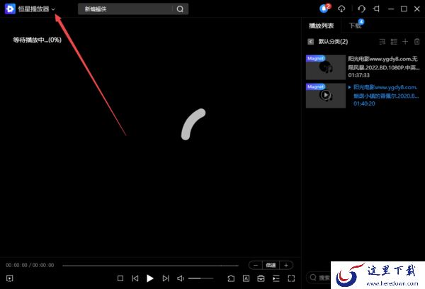This screenshot has height=289, width=425.
Task: Select the 默认分类(2) category label
Action: coord(333,42)
